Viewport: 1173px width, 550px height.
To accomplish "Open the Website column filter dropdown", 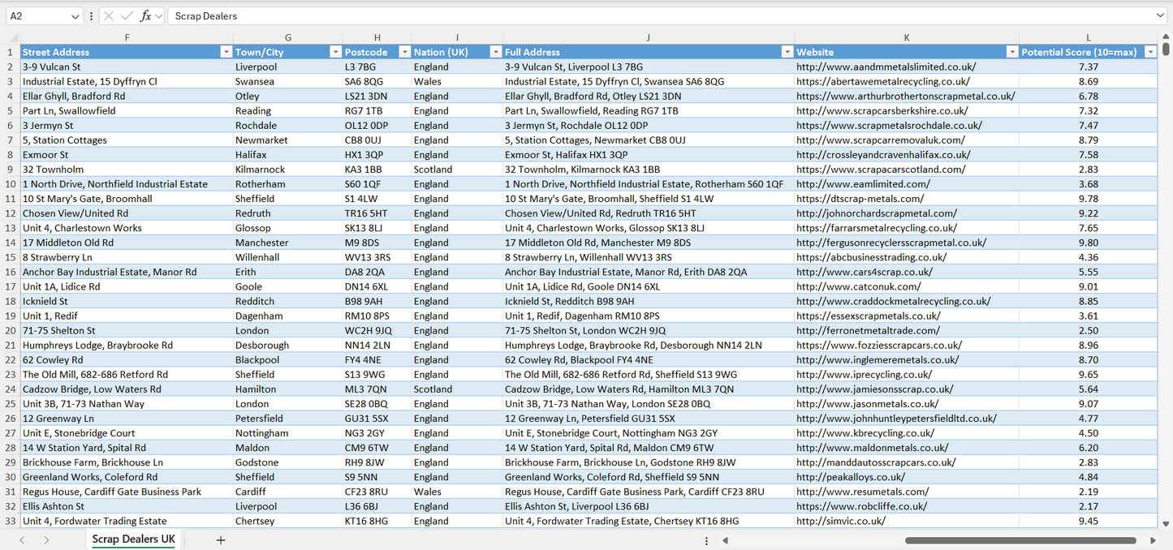I will (x=1011, y=51).
